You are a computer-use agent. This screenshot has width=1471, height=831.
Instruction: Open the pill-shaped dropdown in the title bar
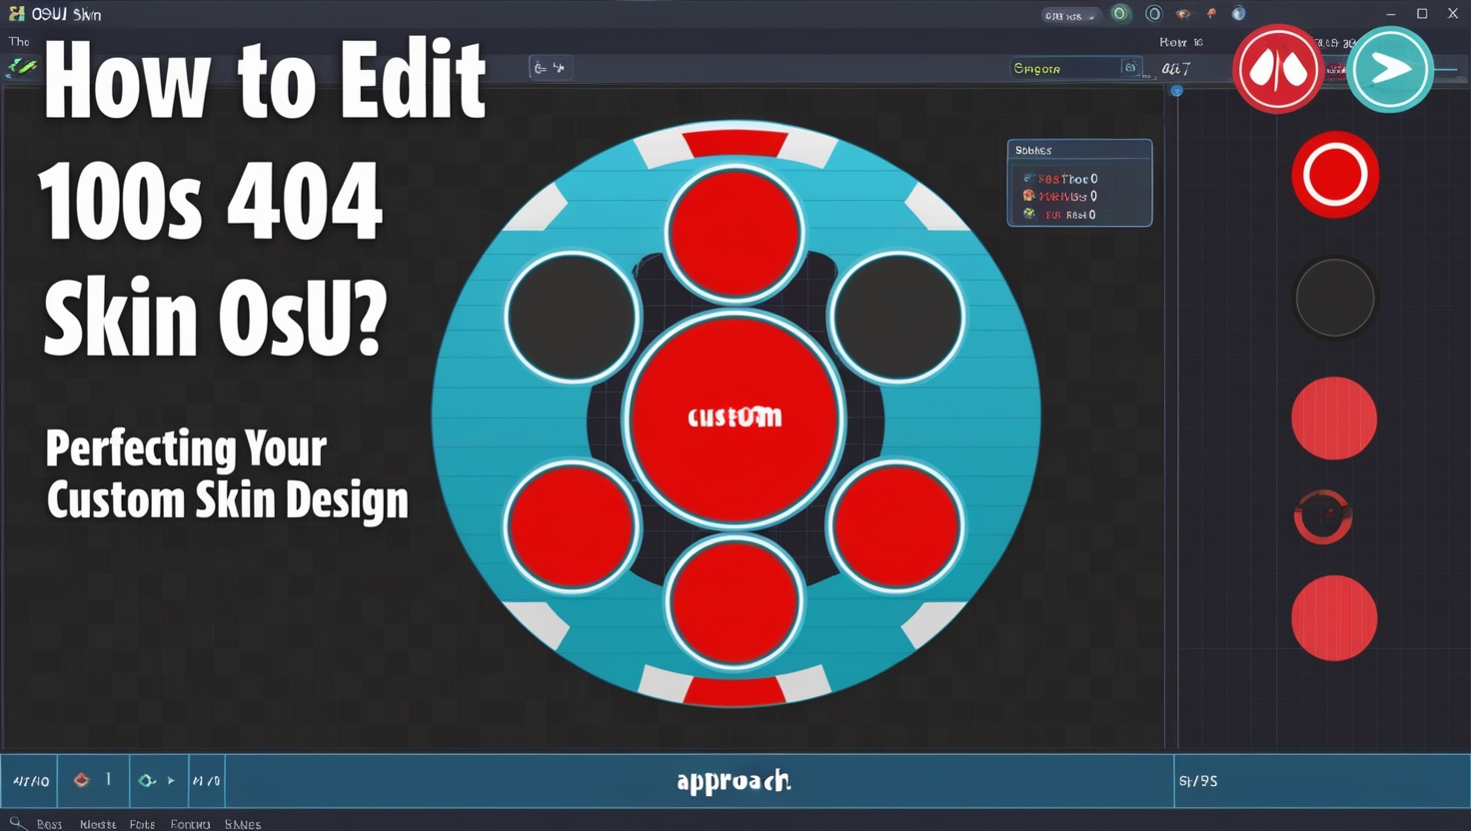pyautogui.click(x=1070, y=15)
